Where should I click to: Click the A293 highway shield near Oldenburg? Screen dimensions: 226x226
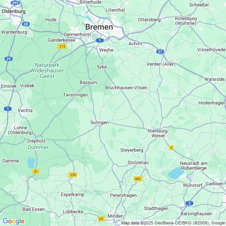point(15,3)
